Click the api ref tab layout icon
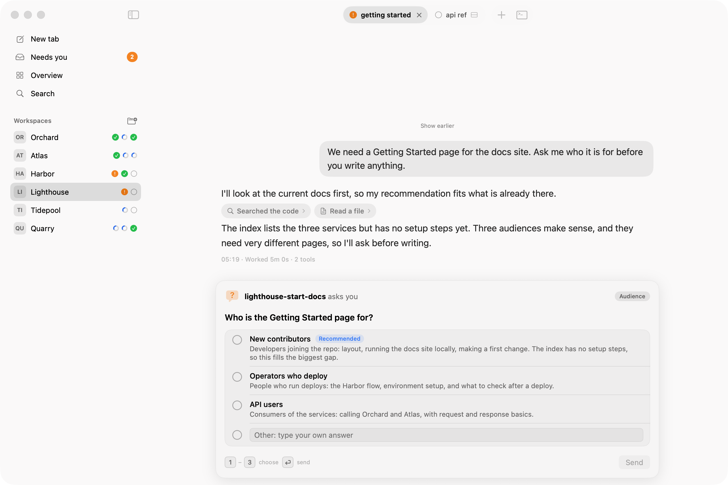The image size is (728, 485). point(474,15)
